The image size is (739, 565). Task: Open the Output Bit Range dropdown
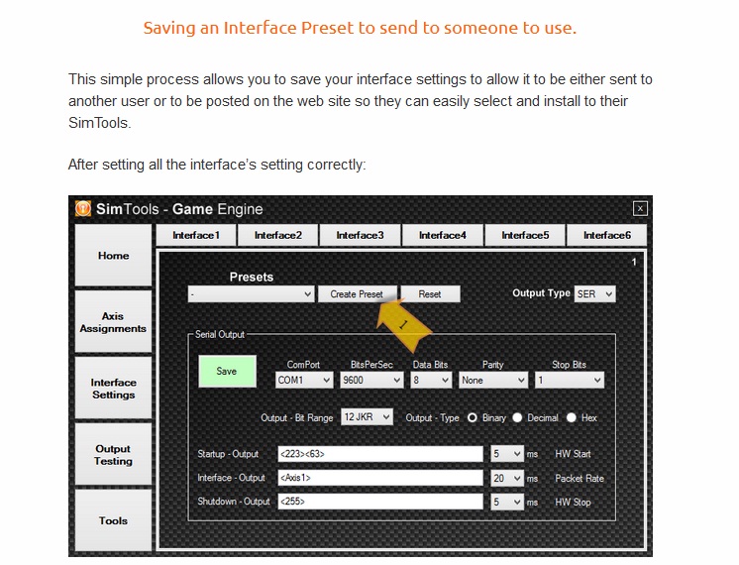click(x=367, y=417)
